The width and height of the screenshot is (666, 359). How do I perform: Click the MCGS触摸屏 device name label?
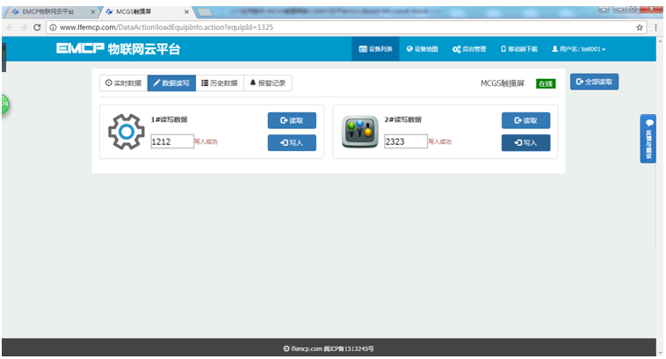coord(503,83)
